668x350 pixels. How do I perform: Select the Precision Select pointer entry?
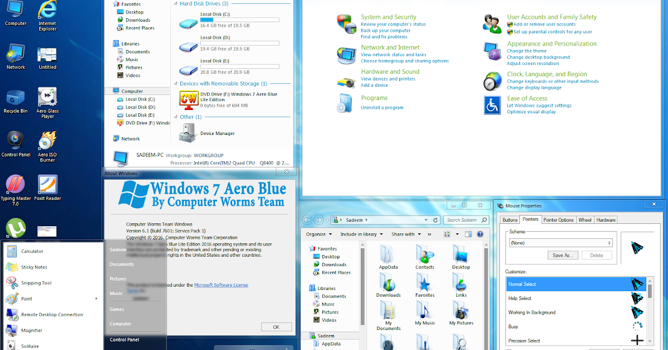(x=576, y=341)
